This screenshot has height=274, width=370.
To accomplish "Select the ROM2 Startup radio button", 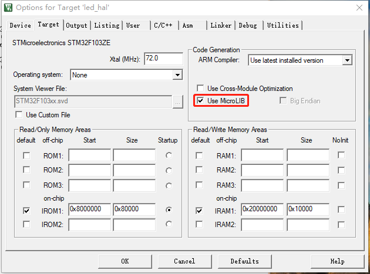I will (169, 171).
